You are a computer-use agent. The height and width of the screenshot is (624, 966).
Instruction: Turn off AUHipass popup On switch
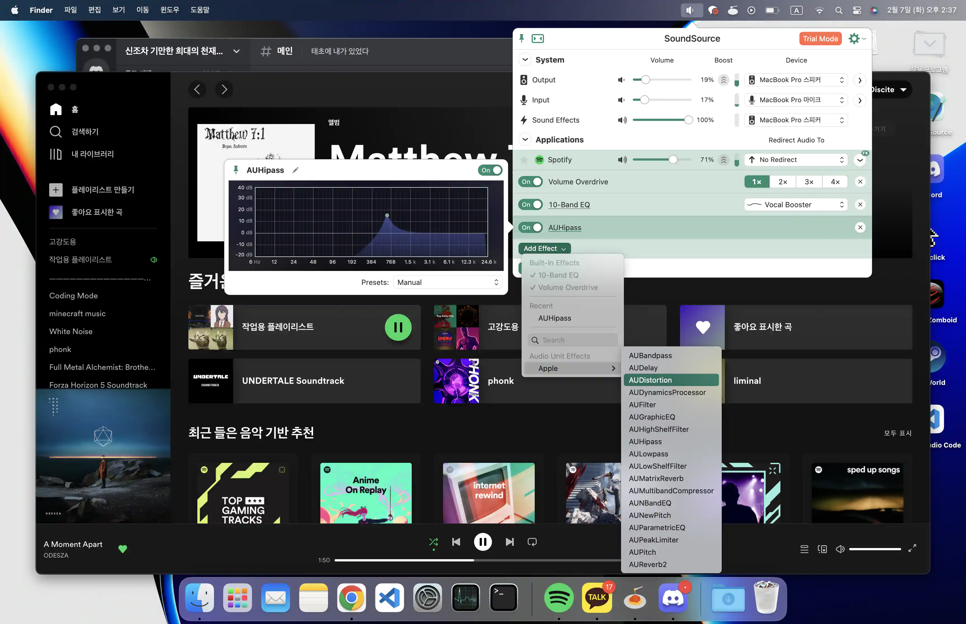click(490, 170)
